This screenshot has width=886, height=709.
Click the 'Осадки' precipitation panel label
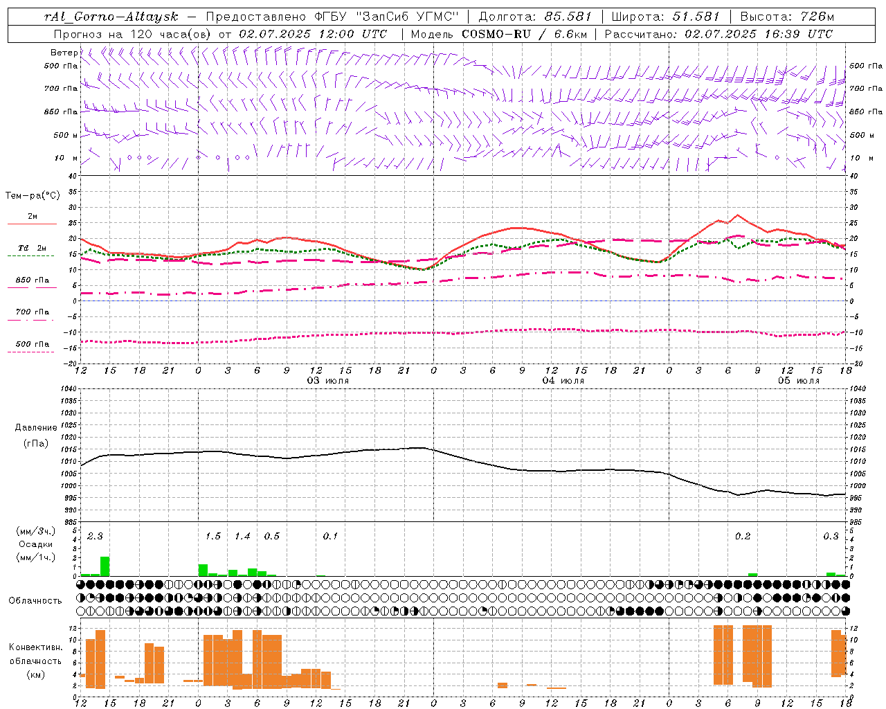tap(35, 544)
